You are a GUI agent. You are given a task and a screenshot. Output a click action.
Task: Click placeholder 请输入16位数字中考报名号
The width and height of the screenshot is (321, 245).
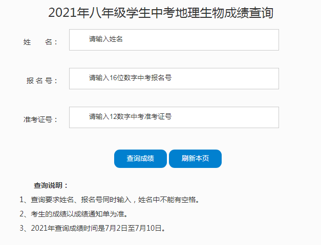130,78
